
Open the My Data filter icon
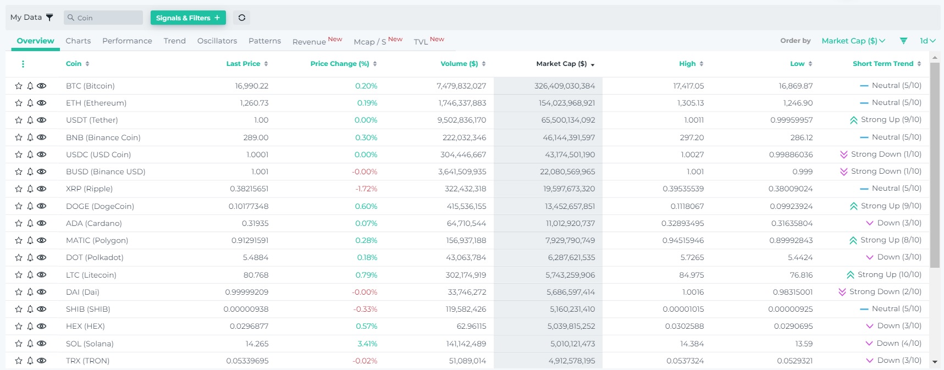(x=49, y=18)
